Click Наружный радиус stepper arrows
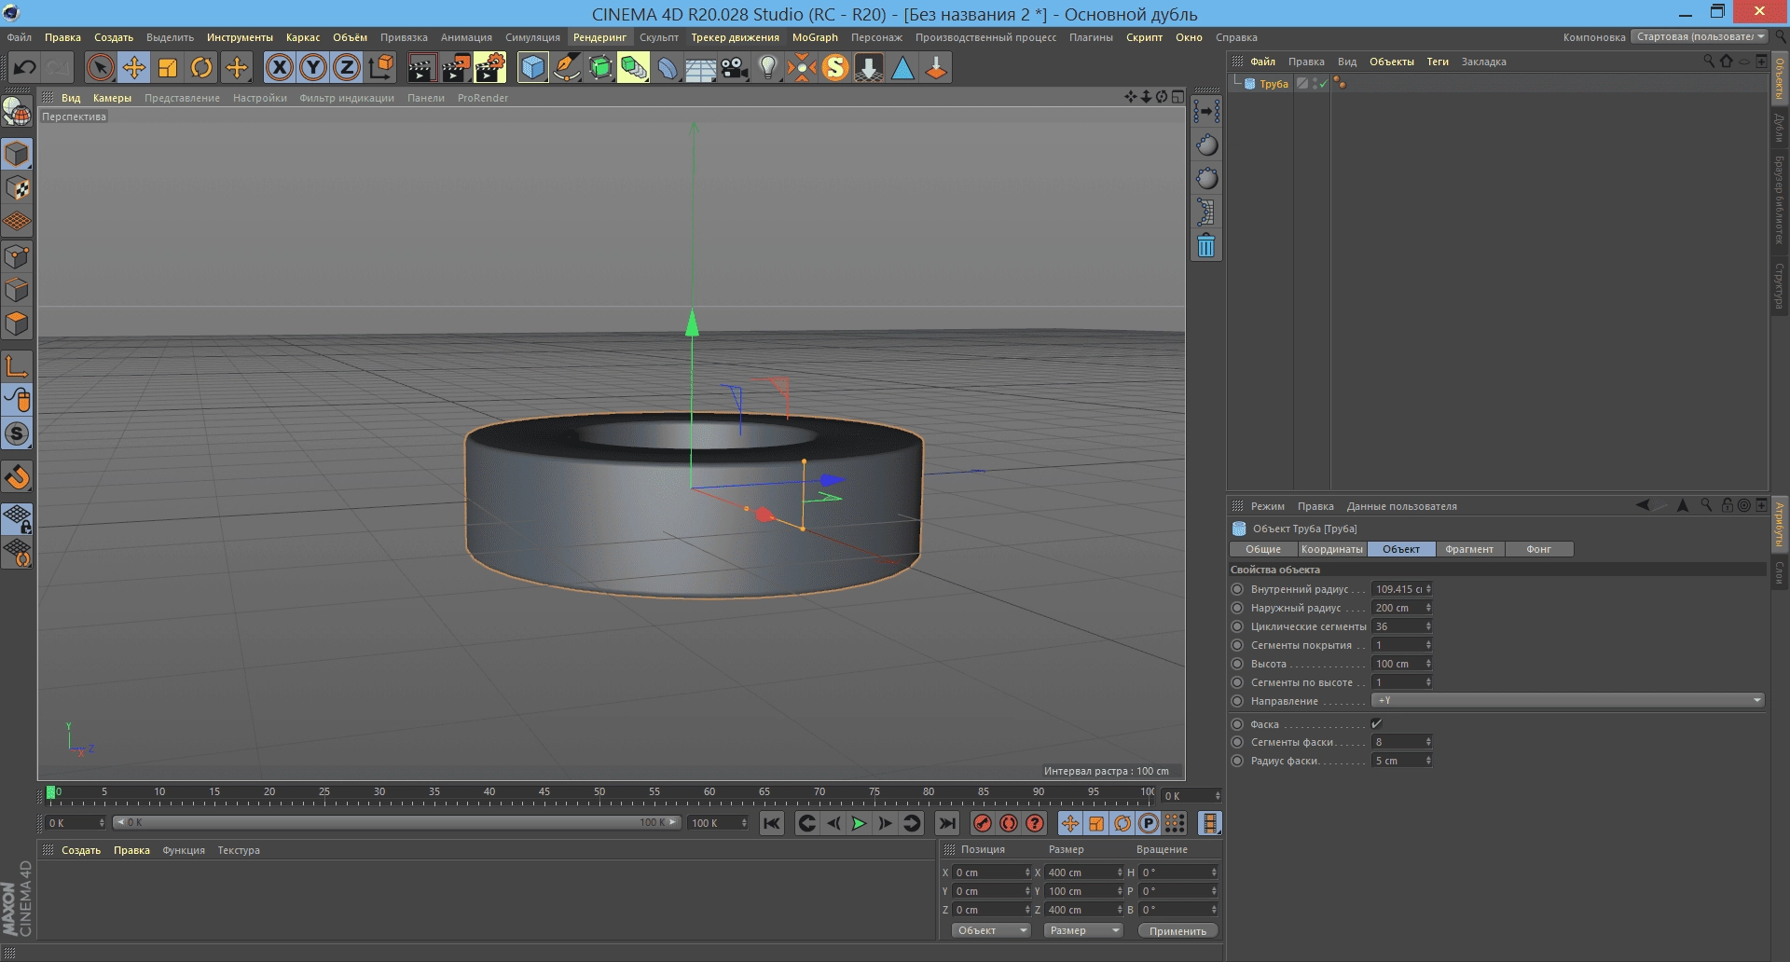The image size is (1790, 962). coord(1428,608)
